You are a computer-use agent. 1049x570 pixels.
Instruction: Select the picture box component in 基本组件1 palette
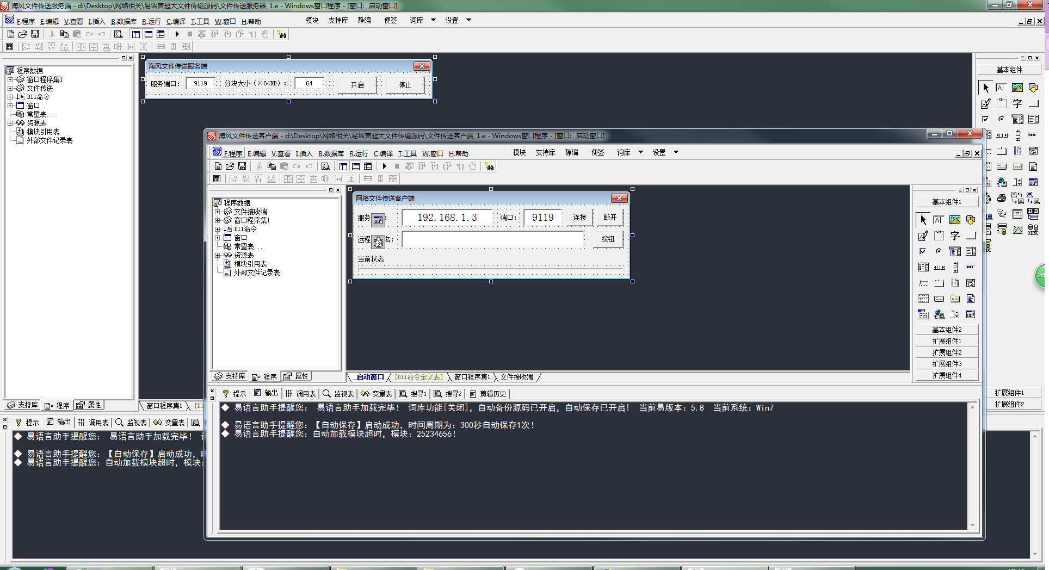point(955,220)
